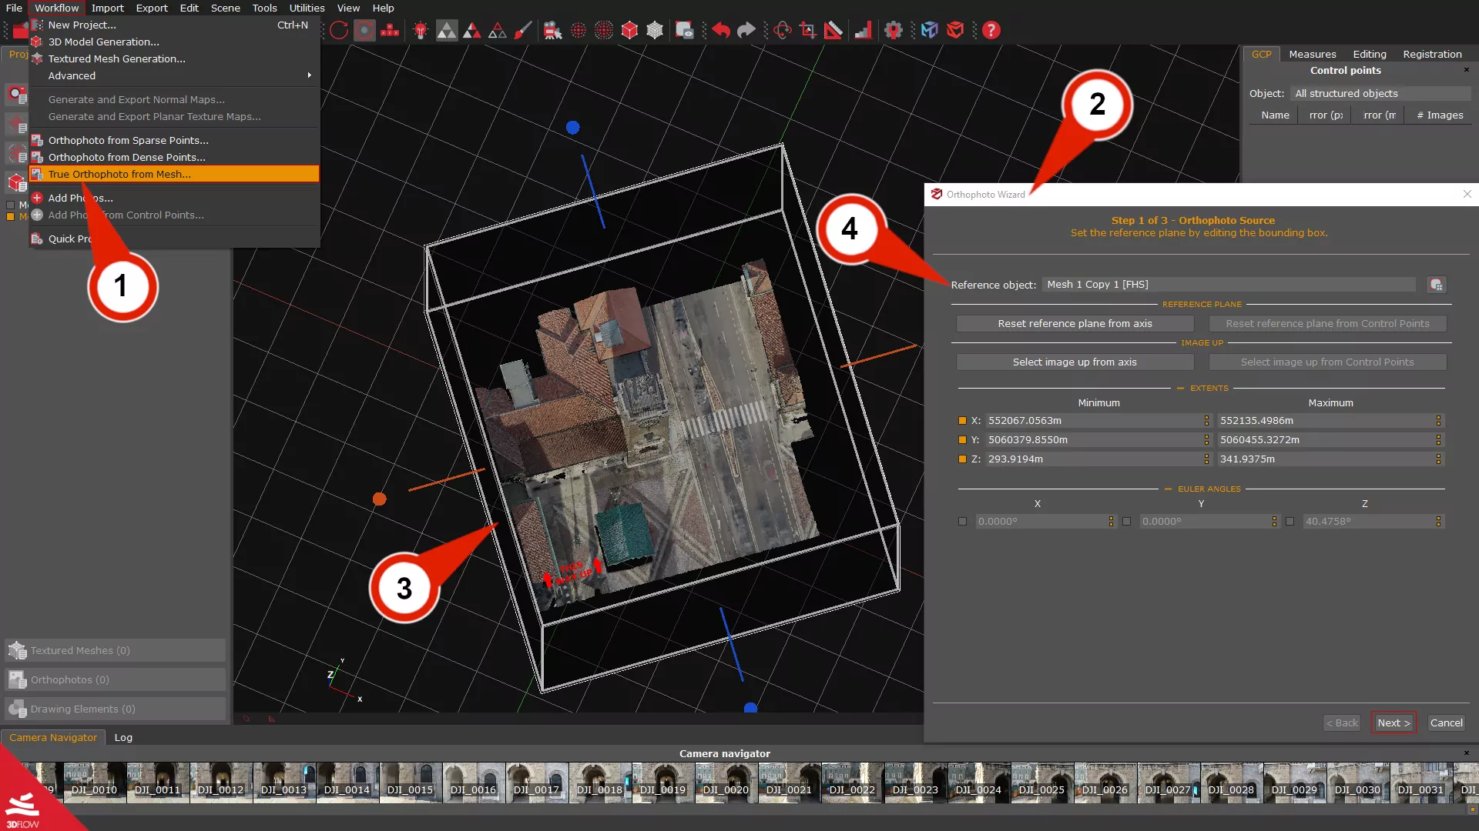The height and width of the screenshot is (831, 1479).
Task: Adjust the Z maximum extent stepper
Action: [1437, 459]
